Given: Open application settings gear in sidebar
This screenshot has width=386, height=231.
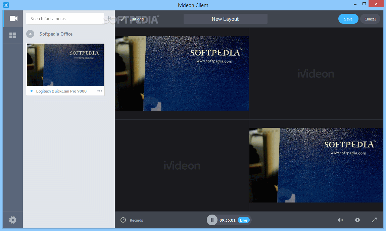Looking at the screenshot, I should tap(13, 220).
